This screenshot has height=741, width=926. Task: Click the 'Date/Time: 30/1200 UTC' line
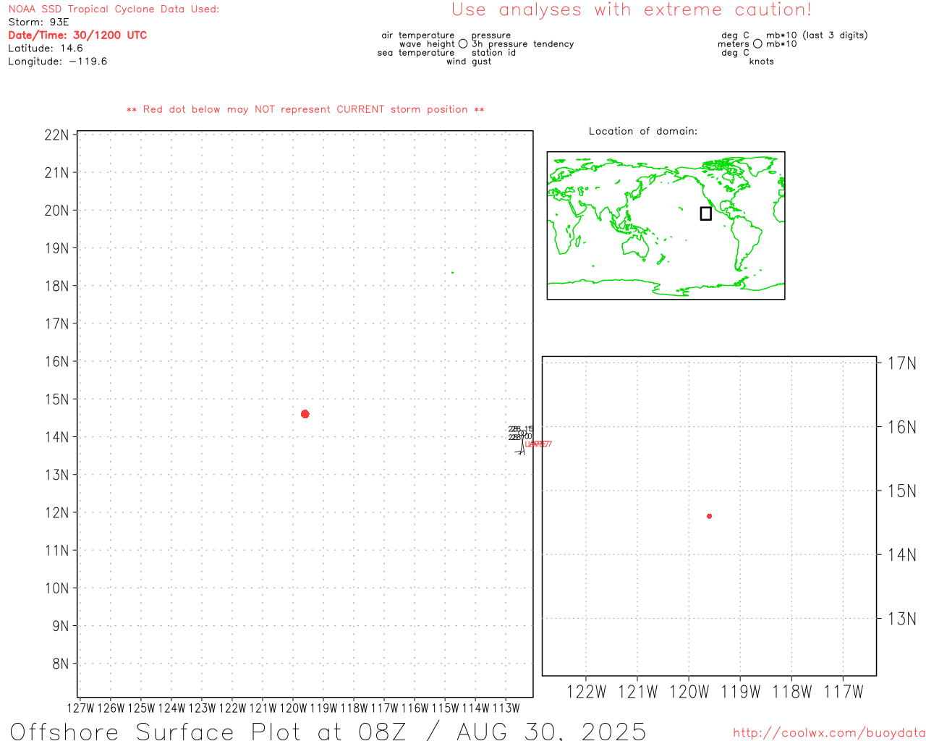pyautogui.click(x=77, y=35)
